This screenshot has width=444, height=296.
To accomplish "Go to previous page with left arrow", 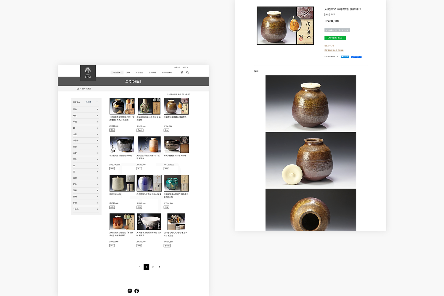I will [140, 267].
